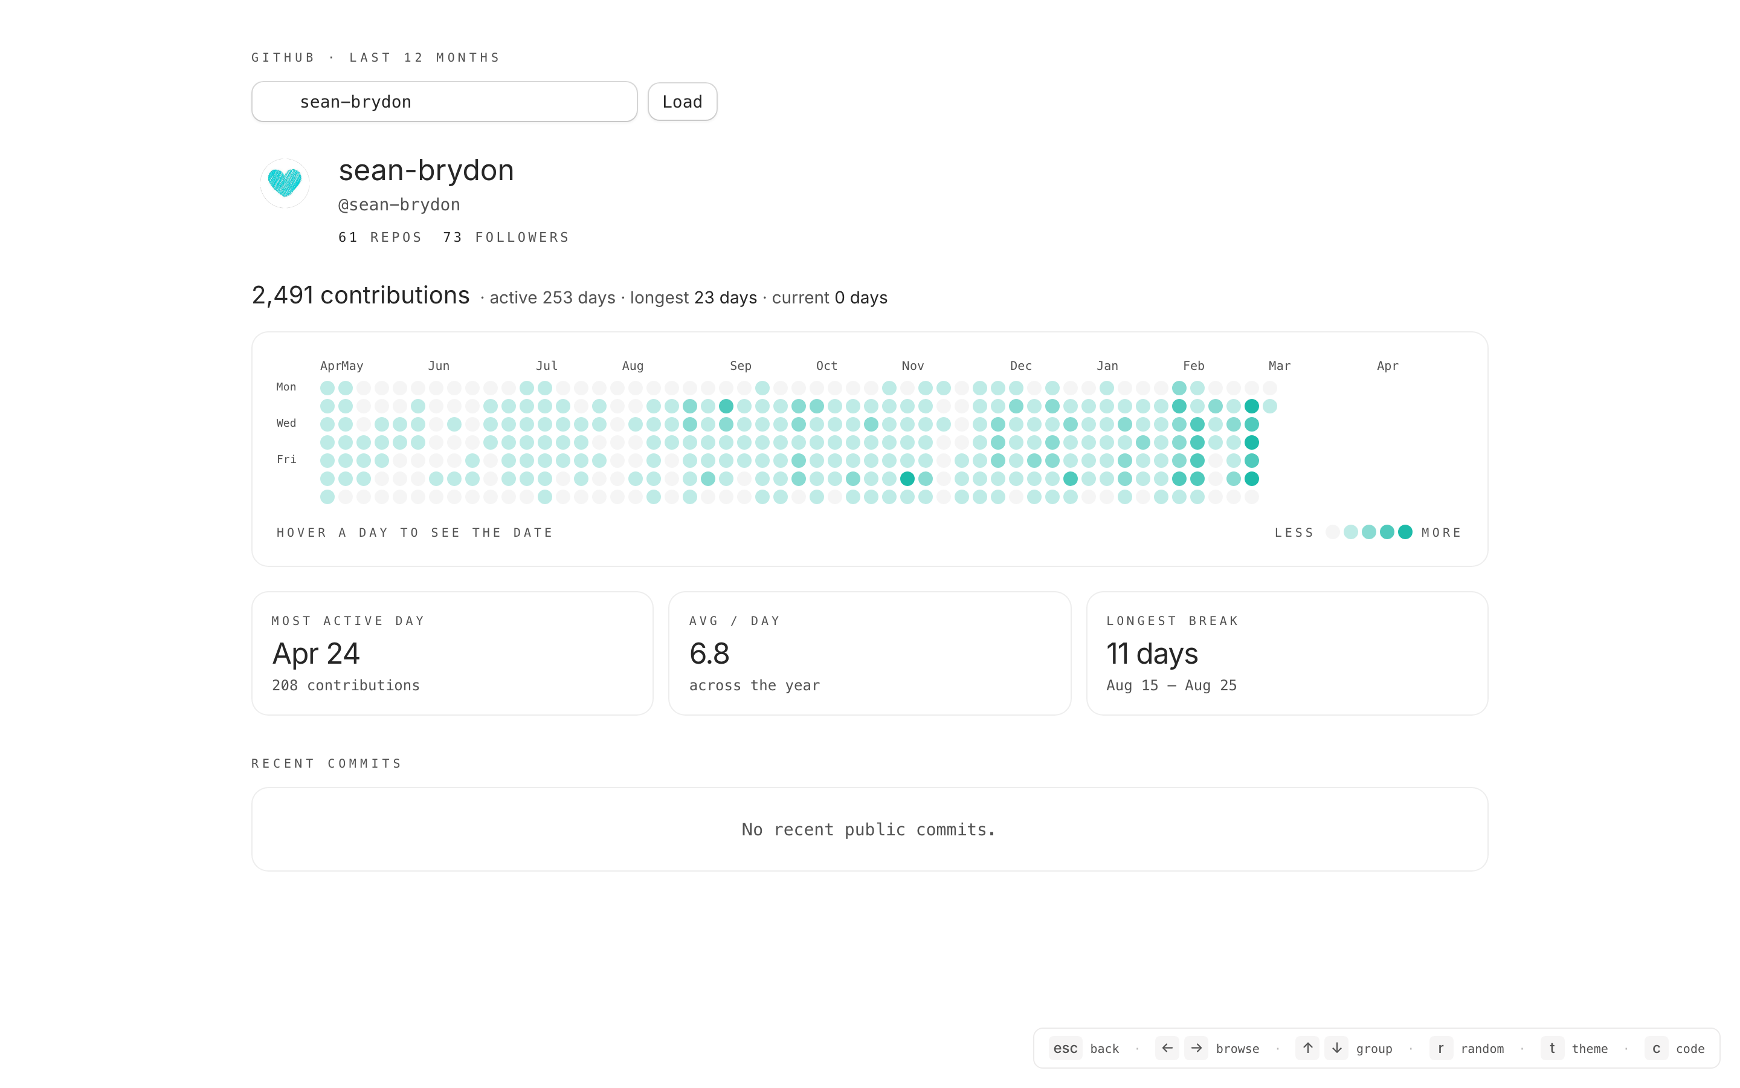This screenshot has width=1740, height=1088.
Task: Click the 61 repos stat
Action: tap(379, 237)
